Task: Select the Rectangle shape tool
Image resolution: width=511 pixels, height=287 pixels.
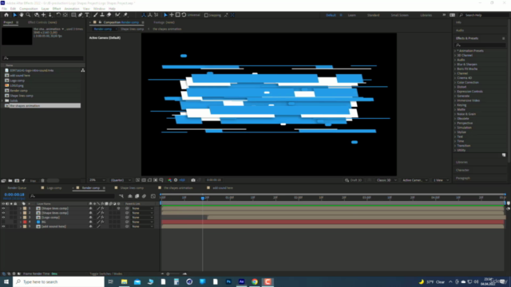Action: pos(73,15)
